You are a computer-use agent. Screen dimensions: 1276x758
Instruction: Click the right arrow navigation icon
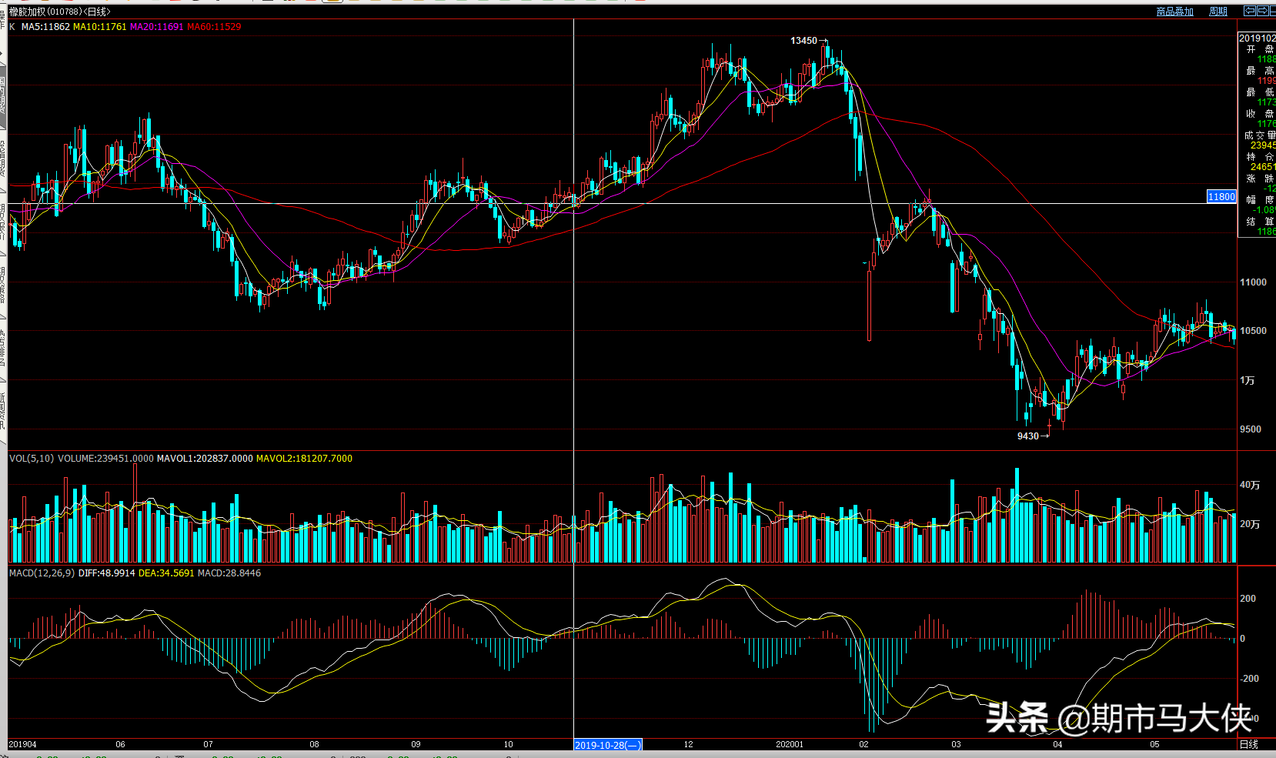(1263, 11)
